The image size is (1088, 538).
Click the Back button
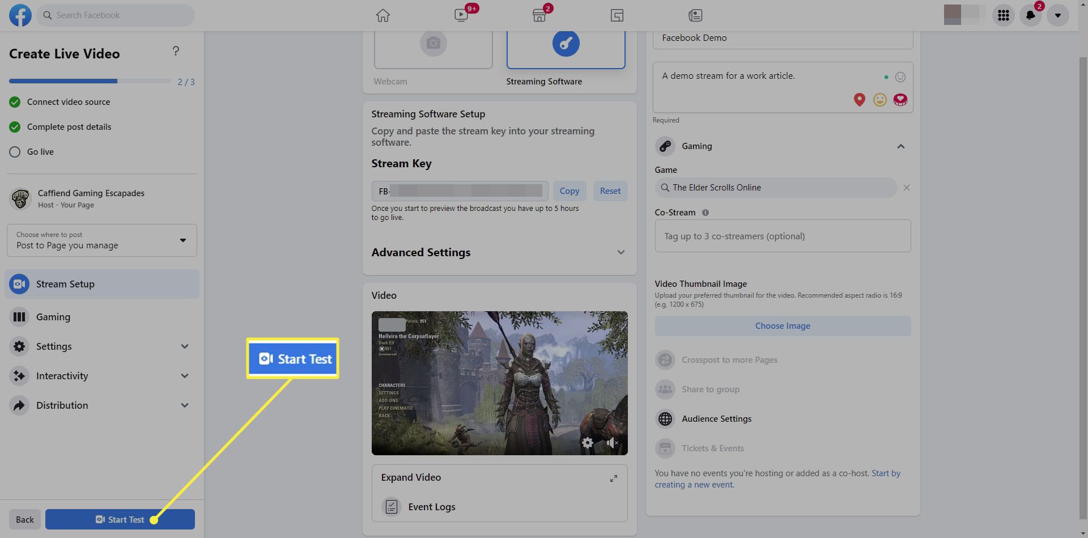(x=25, y=519)
